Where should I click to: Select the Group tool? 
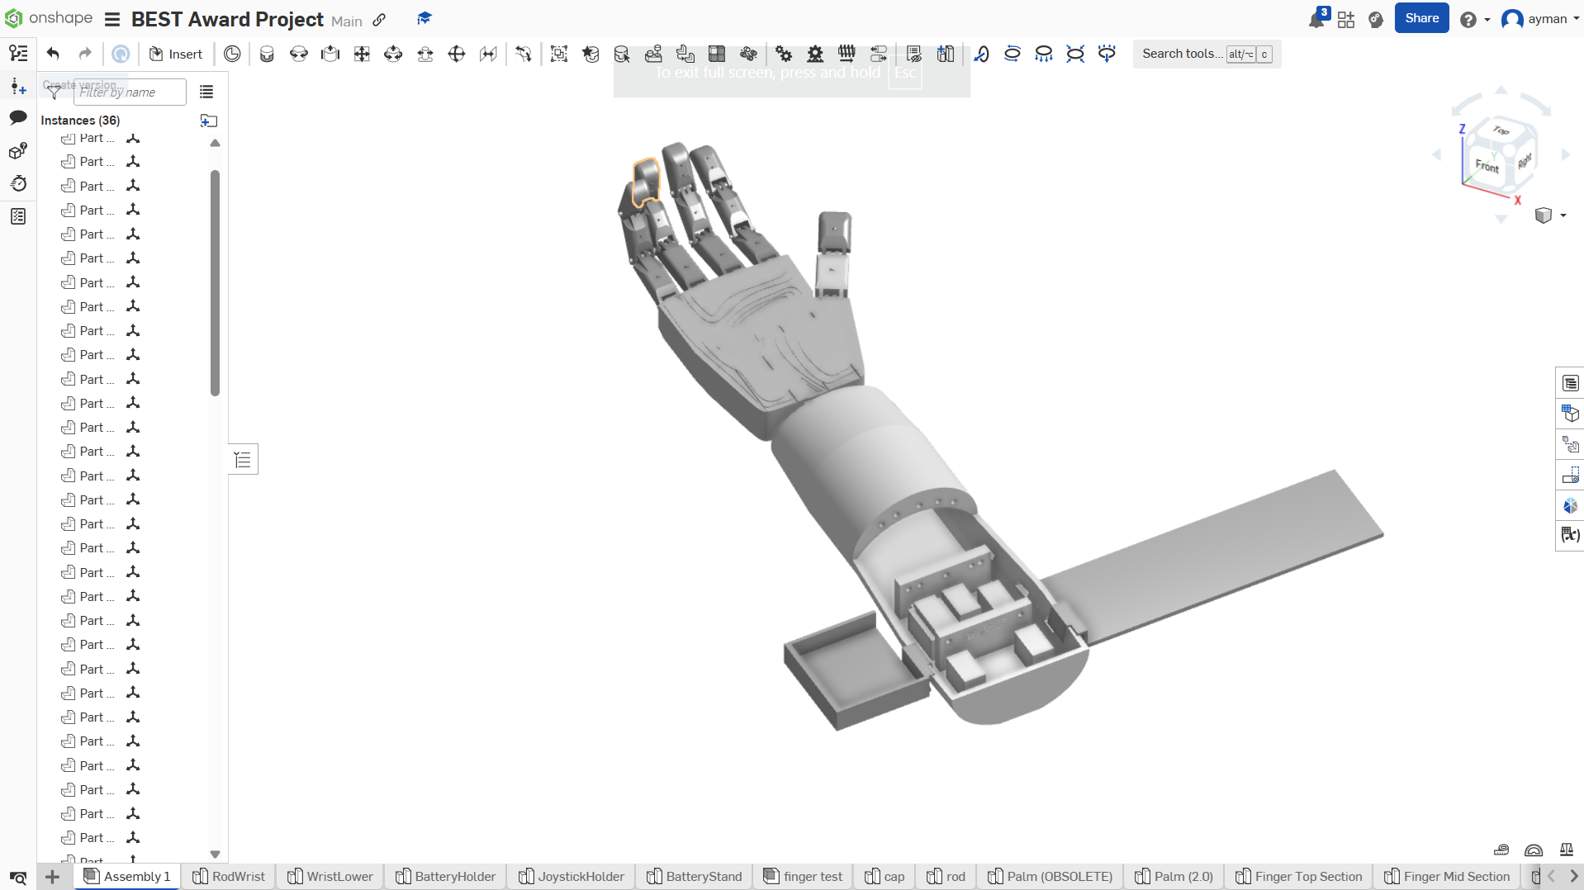click(559, 54)
